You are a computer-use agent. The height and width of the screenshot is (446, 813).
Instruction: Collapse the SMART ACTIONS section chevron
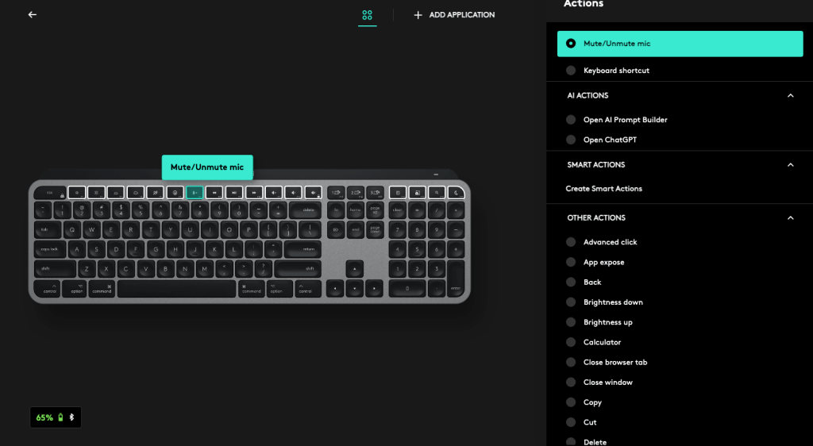pos(790,165)
